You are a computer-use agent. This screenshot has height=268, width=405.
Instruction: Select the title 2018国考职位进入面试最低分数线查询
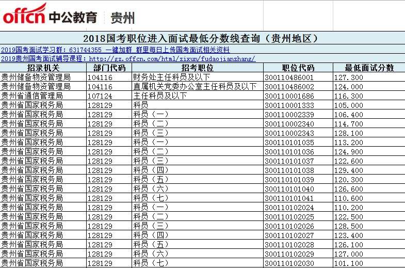click(x=201, y=39)
